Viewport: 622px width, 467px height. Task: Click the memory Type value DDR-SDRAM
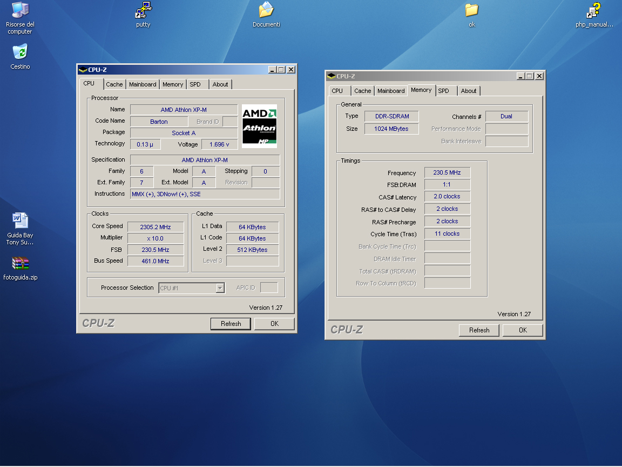(x=391, y=116)
